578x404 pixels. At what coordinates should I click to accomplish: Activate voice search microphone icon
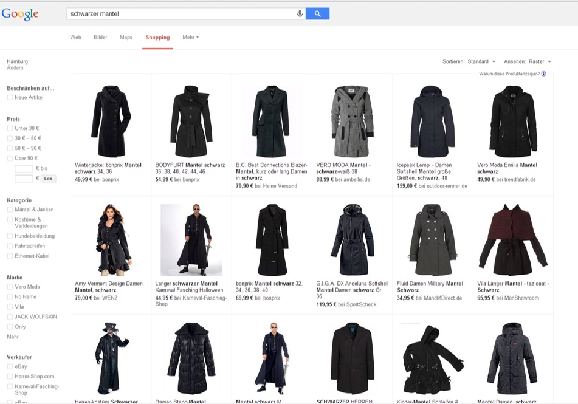coord(300,14)
